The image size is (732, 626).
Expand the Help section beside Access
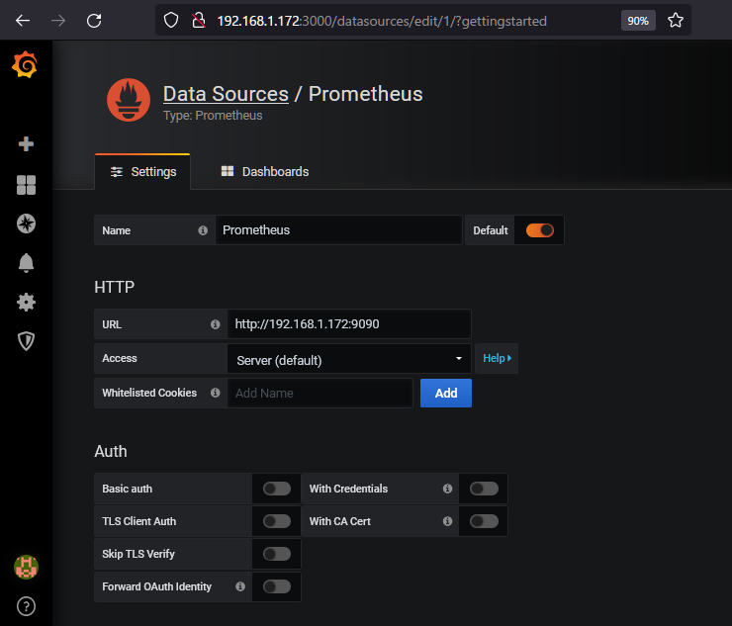tap(497, 358)
